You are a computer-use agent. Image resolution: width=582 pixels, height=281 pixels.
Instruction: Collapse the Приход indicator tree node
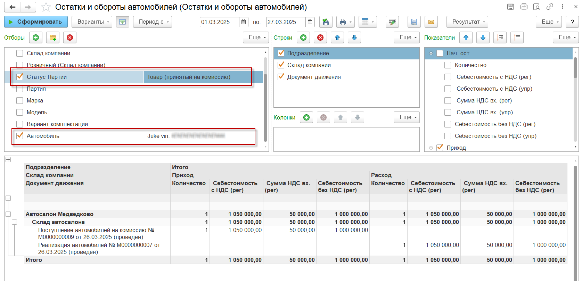[x=431, y=148]
